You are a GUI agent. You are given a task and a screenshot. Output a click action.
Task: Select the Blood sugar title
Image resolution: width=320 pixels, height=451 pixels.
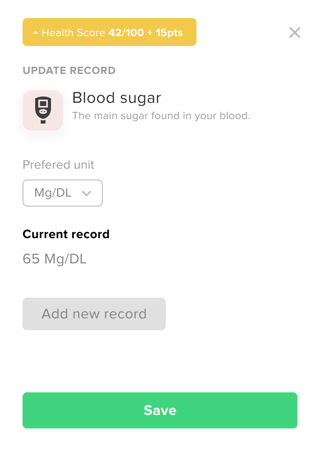(x=116, y=98)
